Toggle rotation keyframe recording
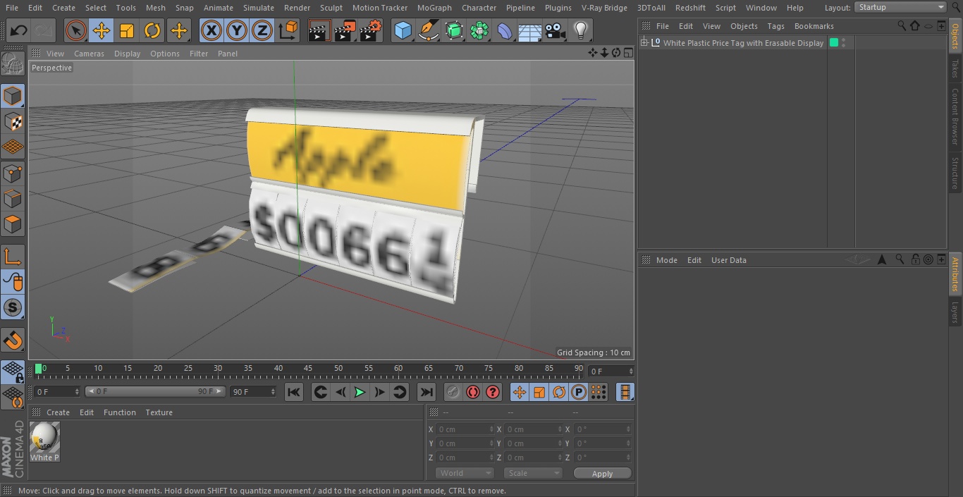Viewport: 963px width, 497px height. click(559, 392)
